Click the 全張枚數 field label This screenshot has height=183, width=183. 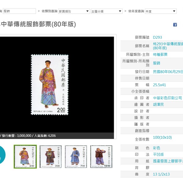point(142,139)
